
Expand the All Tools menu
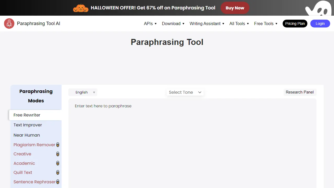(x=239, y=23)
